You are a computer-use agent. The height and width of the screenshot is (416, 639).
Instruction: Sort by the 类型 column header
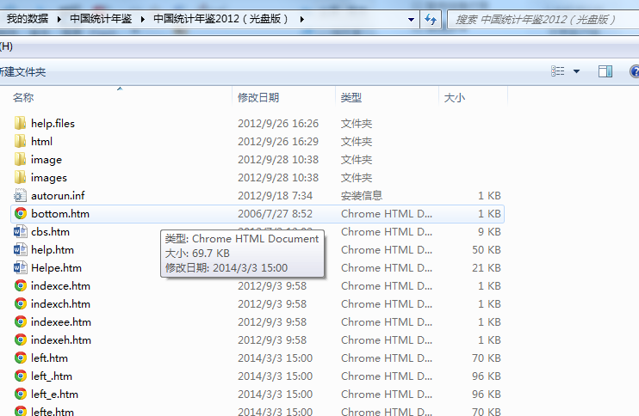(x=351, y=98)
